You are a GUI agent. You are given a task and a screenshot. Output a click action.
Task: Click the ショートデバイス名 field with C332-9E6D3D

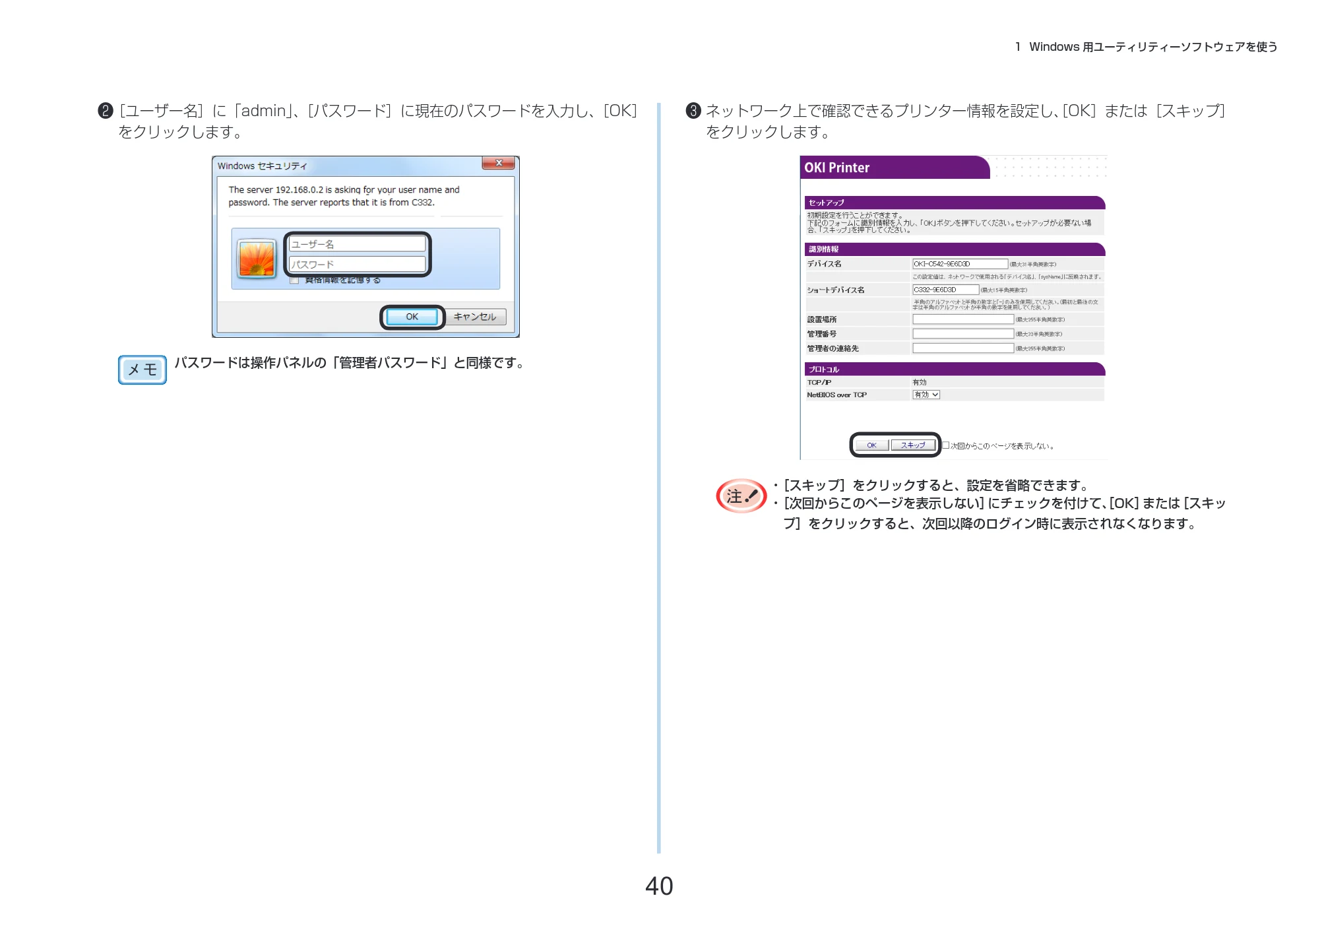945,290
